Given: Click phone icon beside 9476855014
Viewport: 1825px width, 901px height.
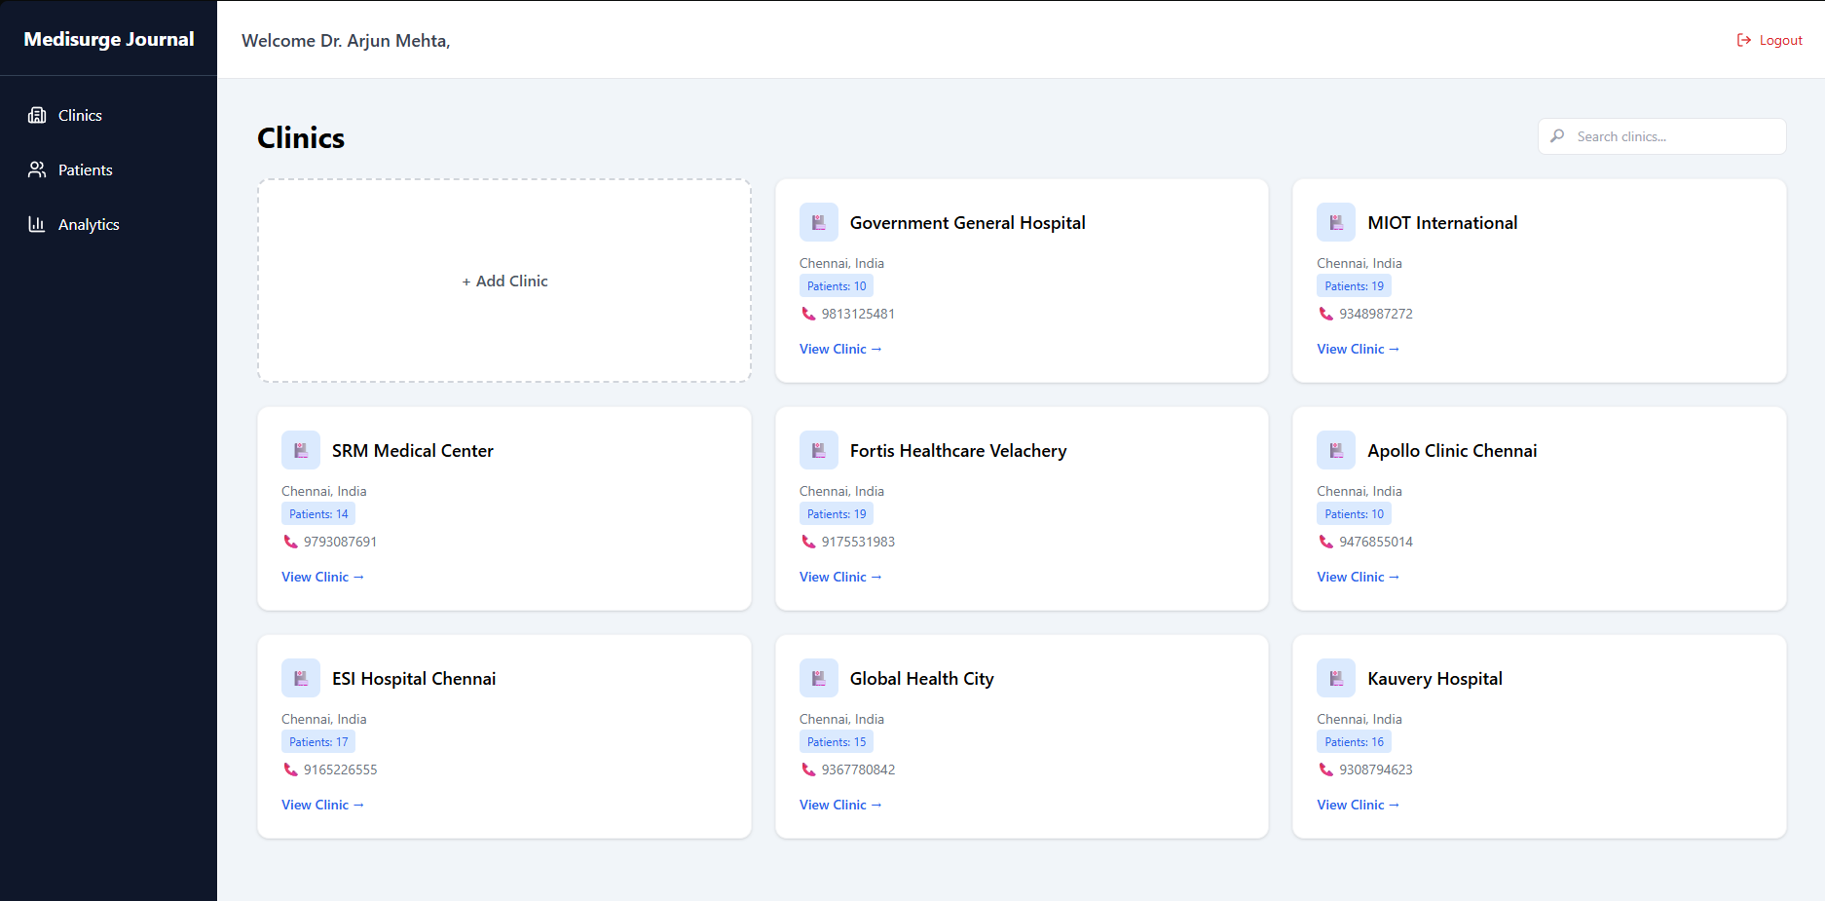Looking at the screenshot, I should 1325,542.
